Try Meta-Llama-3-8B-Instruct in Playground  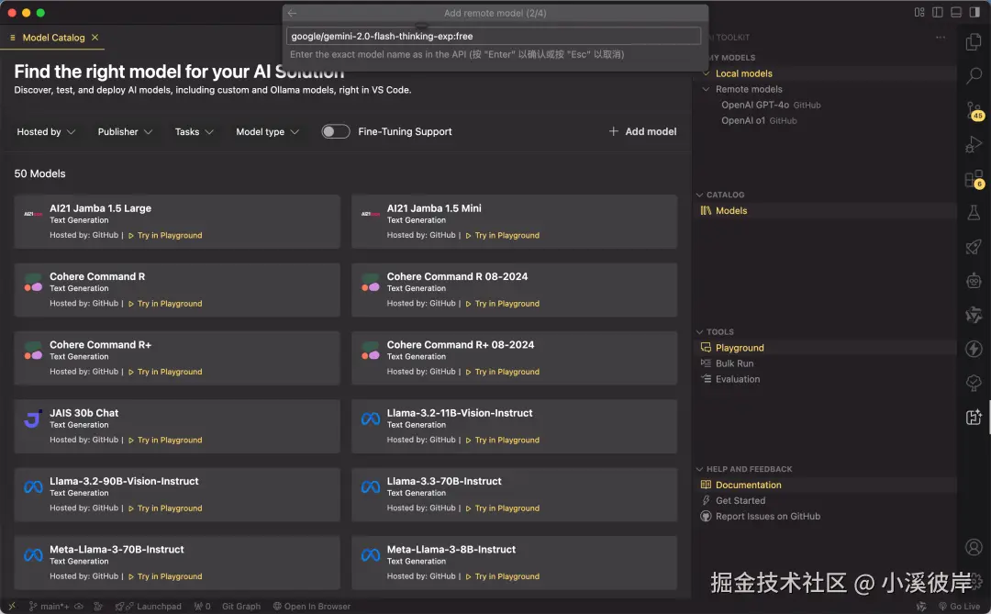[x=503, y=576]
